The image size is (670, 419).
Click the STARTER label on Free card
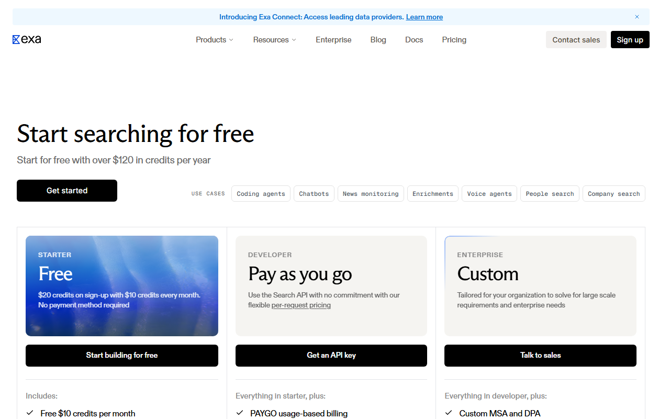[x=54, y=255]
